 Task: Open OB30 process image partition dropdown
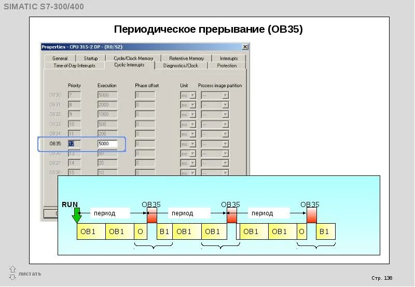[225, 95]
